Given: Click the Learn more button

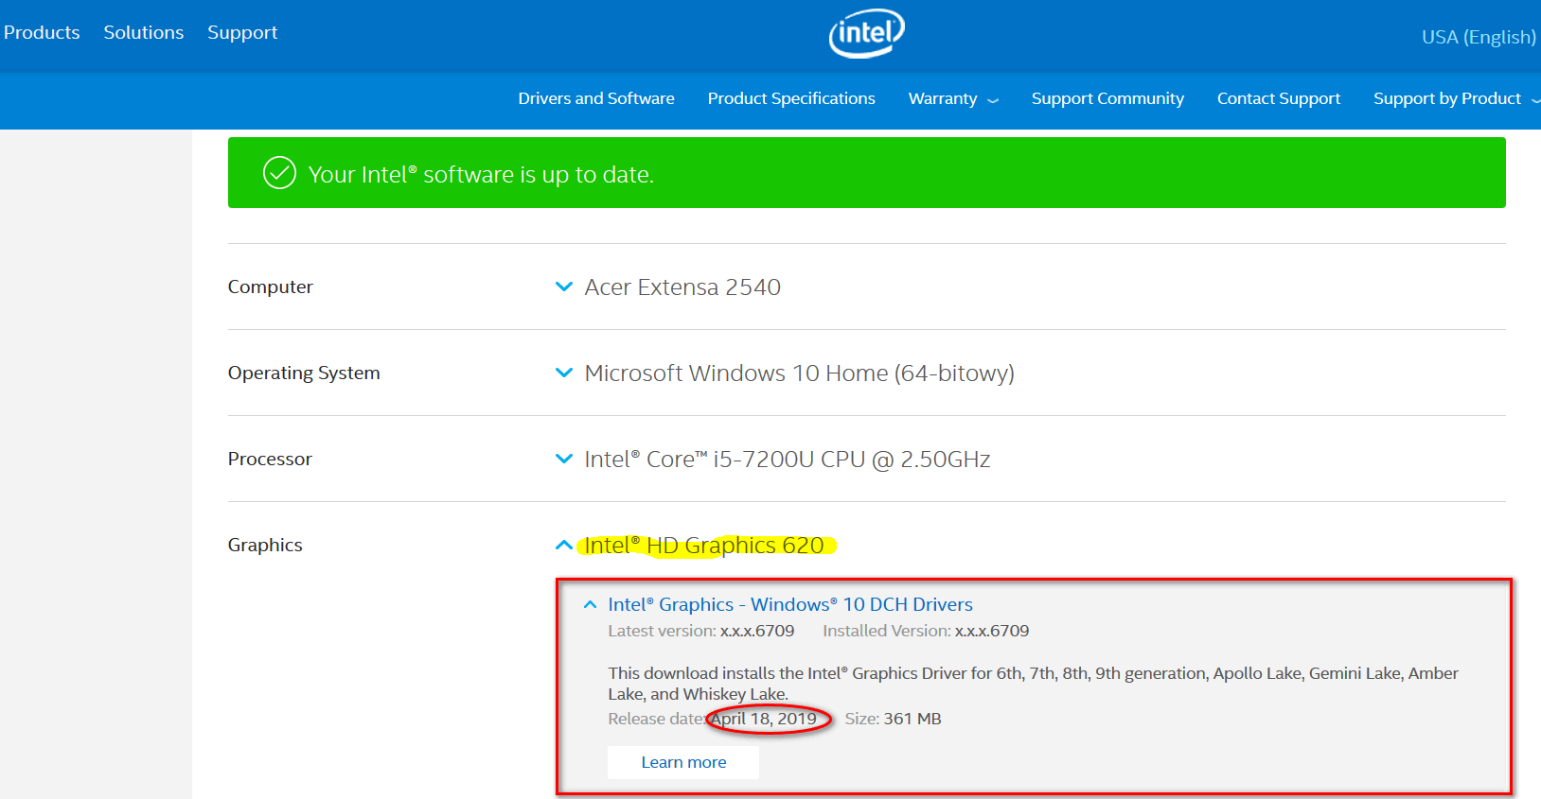Looking at the screenshot, I should (x=683, y=762).
